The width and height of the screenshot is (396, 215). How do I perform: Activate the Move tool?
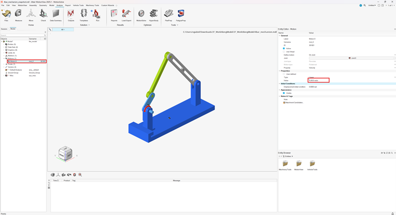tap(31, 14)
